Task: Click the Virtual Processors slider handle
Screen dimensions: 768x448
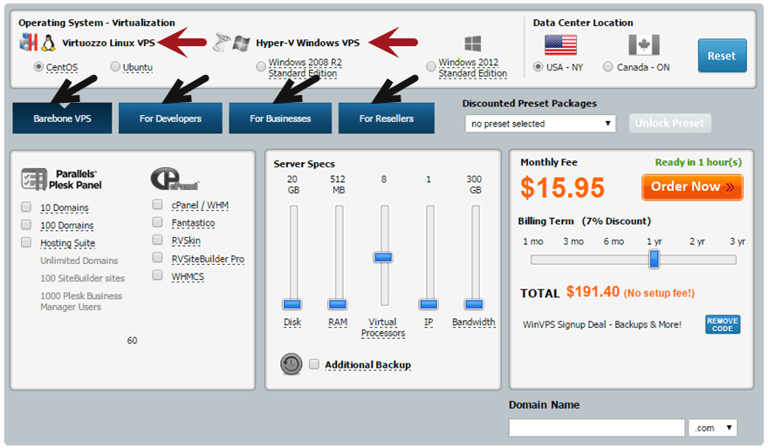Action: (x=383, y=257)
